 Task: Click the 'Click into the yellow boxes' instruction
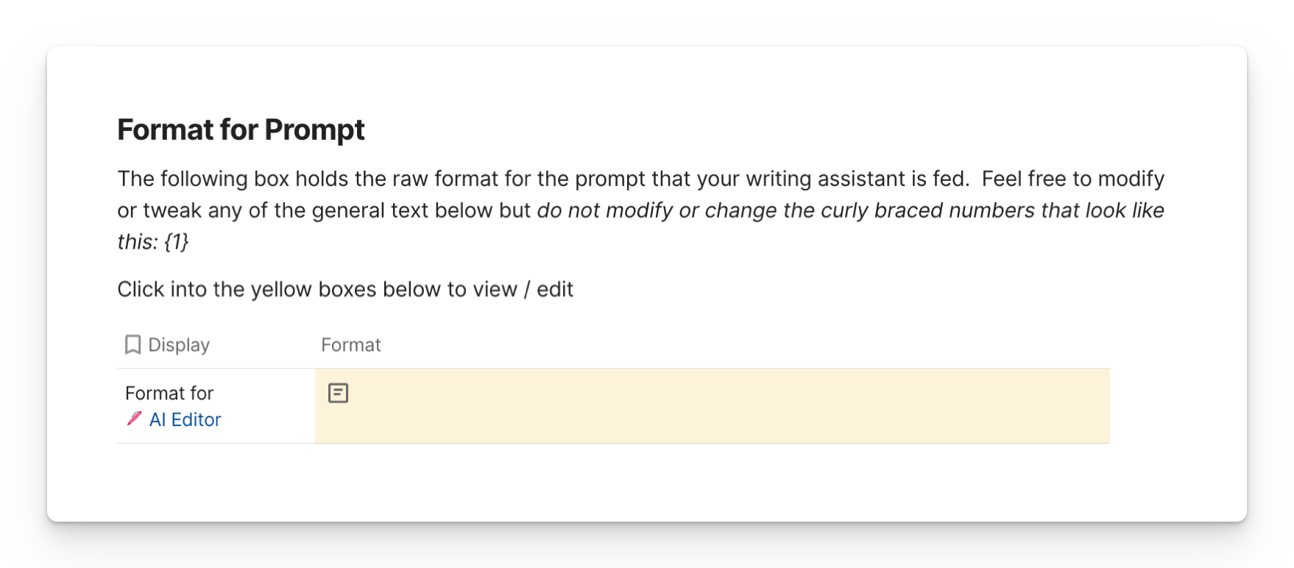click(345, 289)
